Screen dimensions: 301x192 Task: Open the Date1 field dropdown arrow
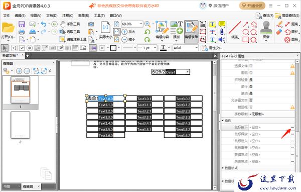[x=188, y=72]
